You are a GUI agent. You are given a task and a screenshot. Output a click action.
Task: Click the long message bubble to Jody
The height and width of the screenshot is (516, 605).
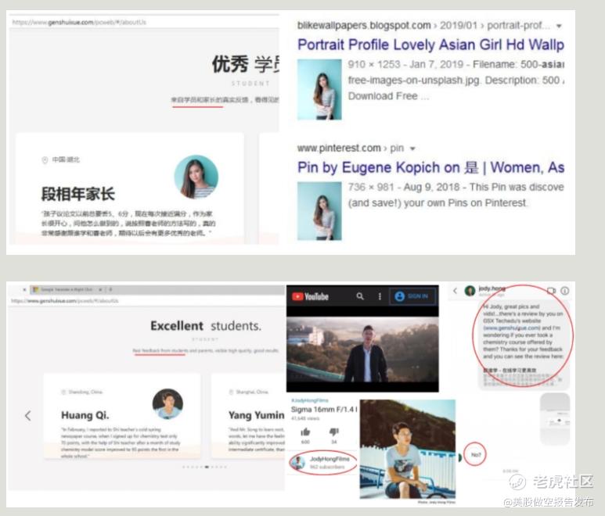click(524, 344)
